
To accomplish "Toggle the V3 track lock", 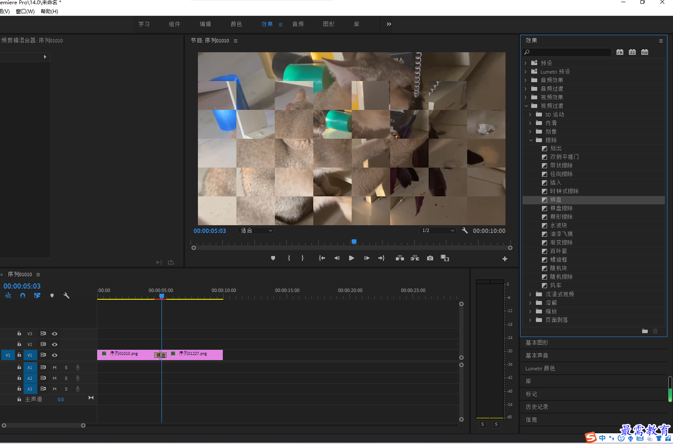I will pos(19,333).
